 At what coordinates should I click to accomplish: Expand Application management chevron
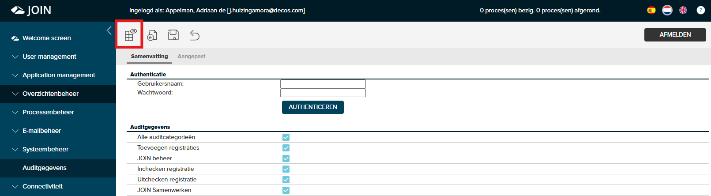tap(15, 75)
